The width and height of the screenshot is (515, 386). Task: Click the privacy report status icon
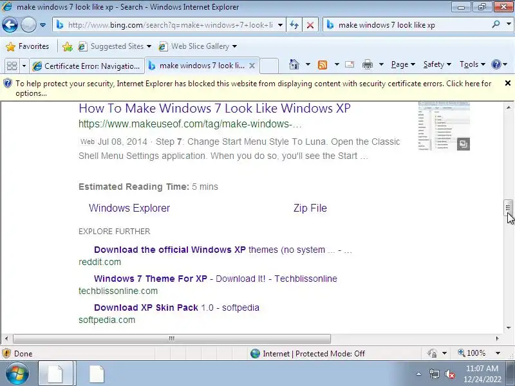[433, 353]
